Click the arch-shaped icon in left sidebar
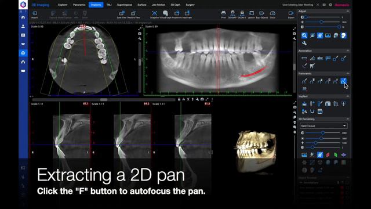371x209 pixels. point(23,62)
